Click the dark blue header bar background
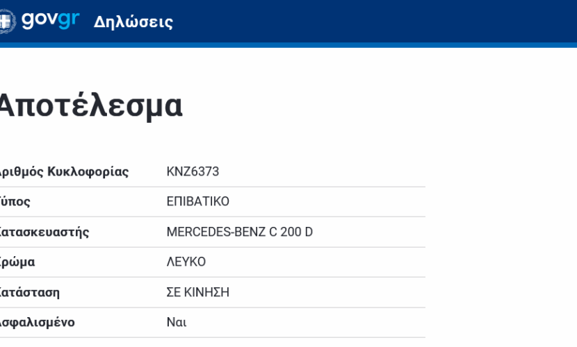Screen dimensions: 577x347 click(x=368, y=22)
